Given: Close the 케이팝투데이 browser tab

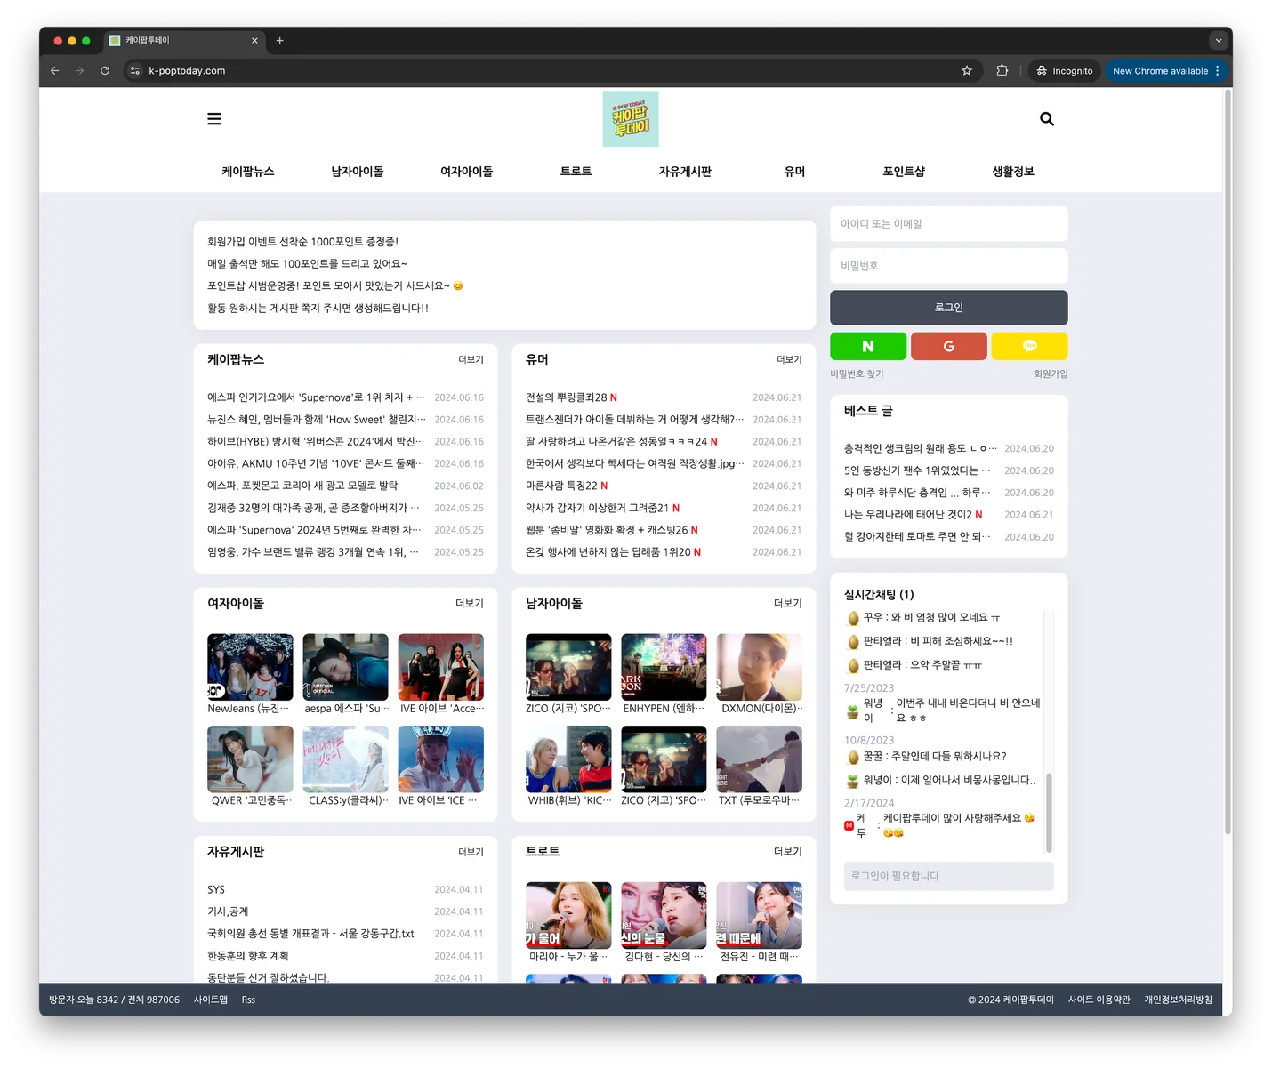Looking at the screenshot, I should (254, 40).
